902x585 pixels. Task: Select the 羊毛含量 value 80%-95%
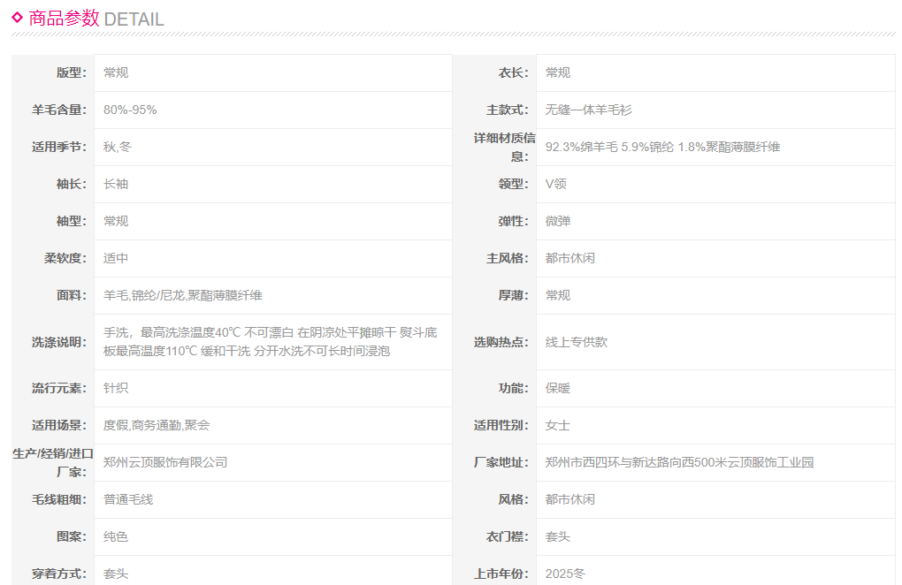[x=130, y=110]
